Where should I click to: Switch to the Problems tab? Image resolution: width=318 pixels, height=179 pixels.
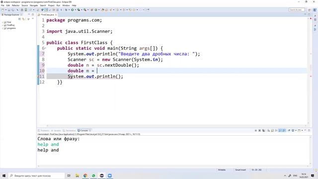click(44, 130)
